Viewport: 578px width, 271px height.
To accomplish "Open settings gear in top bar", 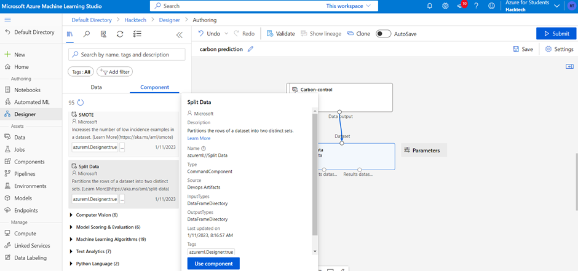I will (x=445, y=6).
